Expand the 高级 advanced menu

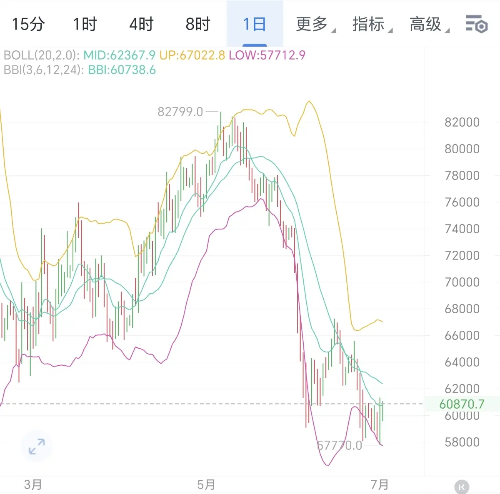(x=429, y=24)
